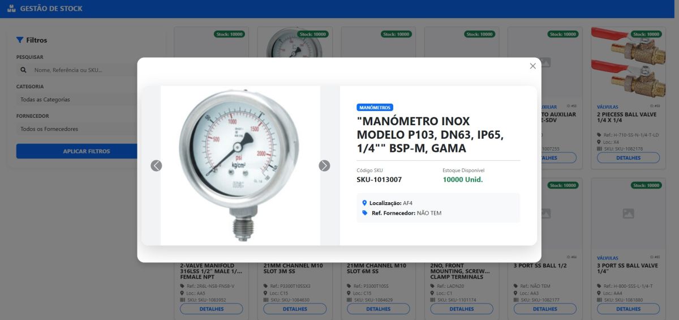679x320 pixels.
Task: Click the MANÓMETROS category badge
Action: [375, 107]
